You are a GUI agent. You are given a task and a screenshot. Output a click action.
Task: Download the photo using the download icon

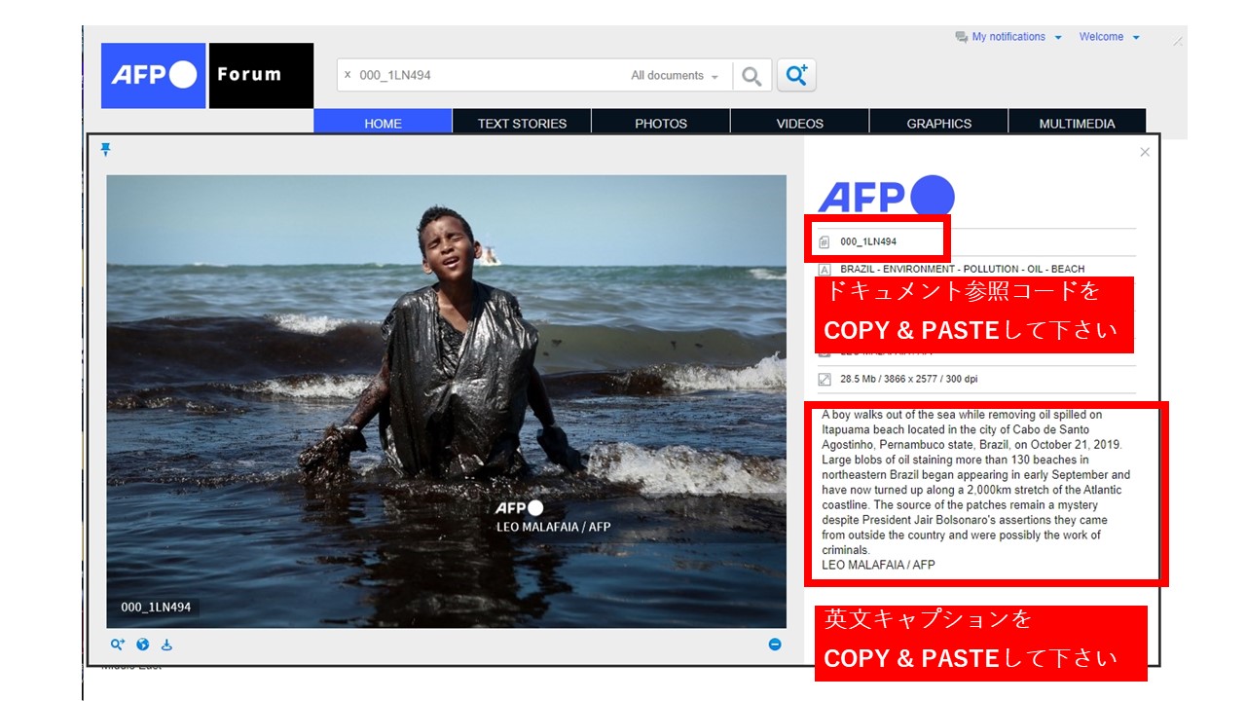tap(166, 645)
